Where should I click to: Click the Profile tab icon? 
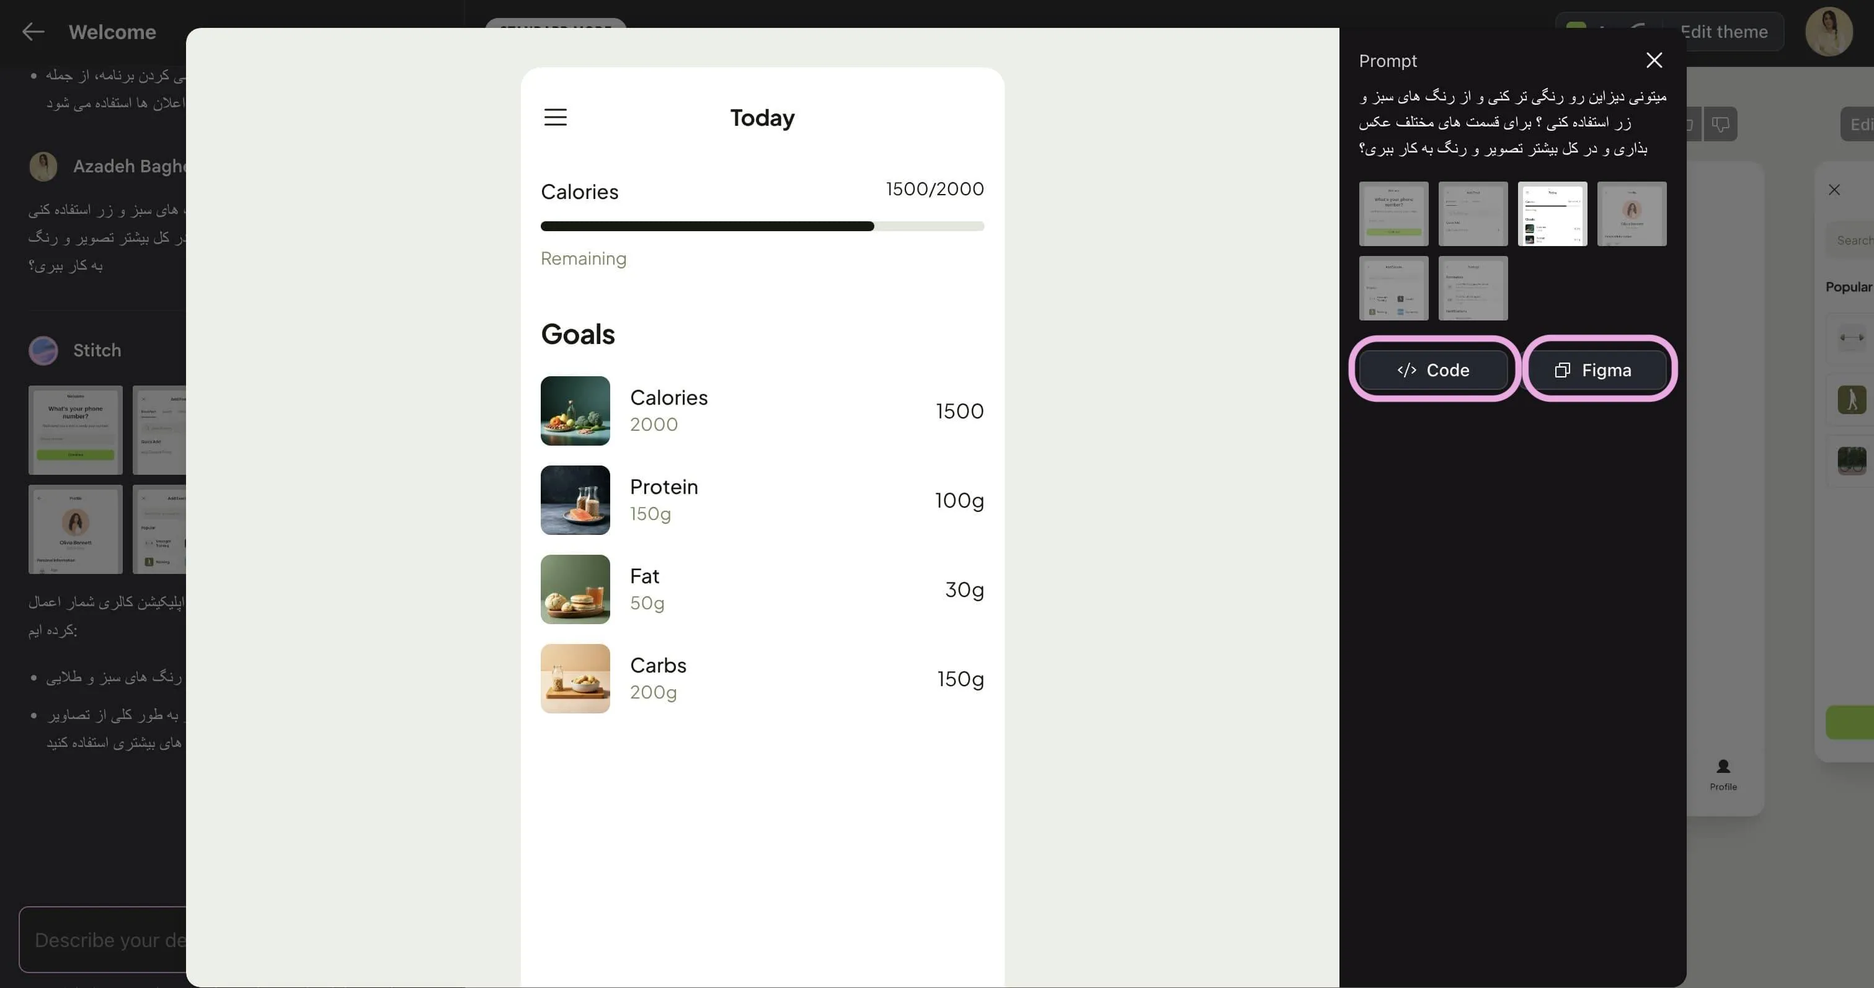pos(1723,767)
